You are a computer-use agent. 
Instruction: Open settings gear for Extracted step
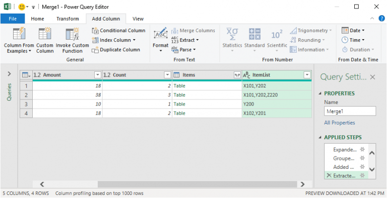point(362,175)
